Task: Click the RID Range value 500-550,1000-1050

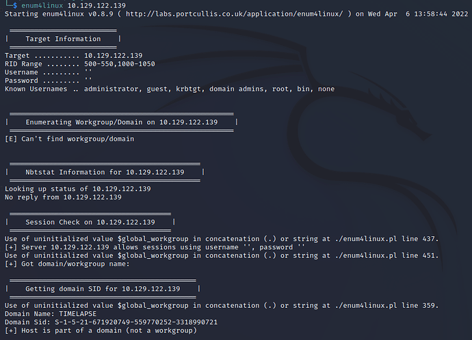Action: 120,63
